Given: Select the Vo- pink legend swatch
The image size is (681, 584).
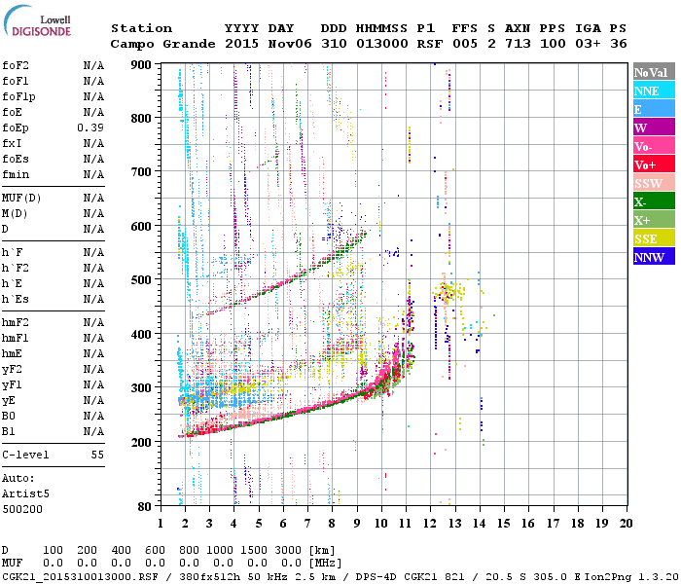Looking at the screenshot, I should (x=654, y=146).
